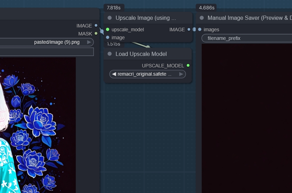Advance to next image file with right arrow

point(89,42)
